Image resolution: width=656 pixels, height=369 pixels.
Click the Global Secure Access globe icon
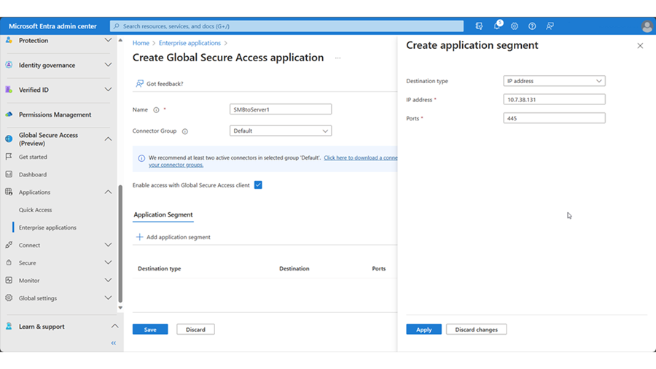9,139
